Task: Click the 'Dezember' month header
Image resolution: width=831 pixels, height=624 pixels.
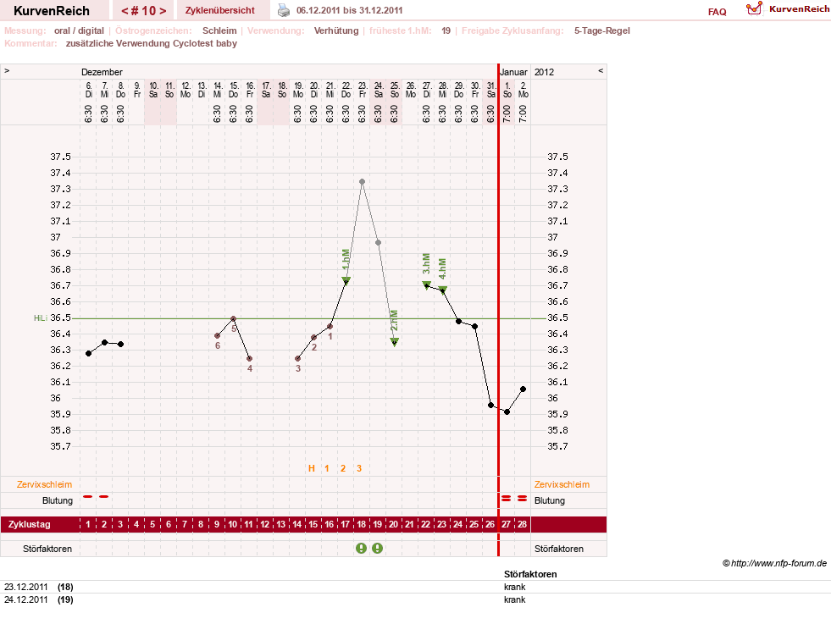Action: (x=102, y=72)
